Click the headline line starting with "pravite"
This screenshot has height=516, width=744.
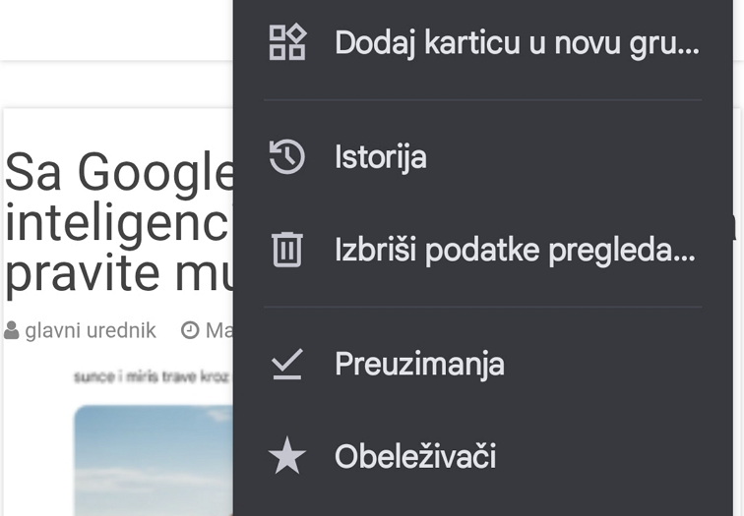(x=118, y=274)
